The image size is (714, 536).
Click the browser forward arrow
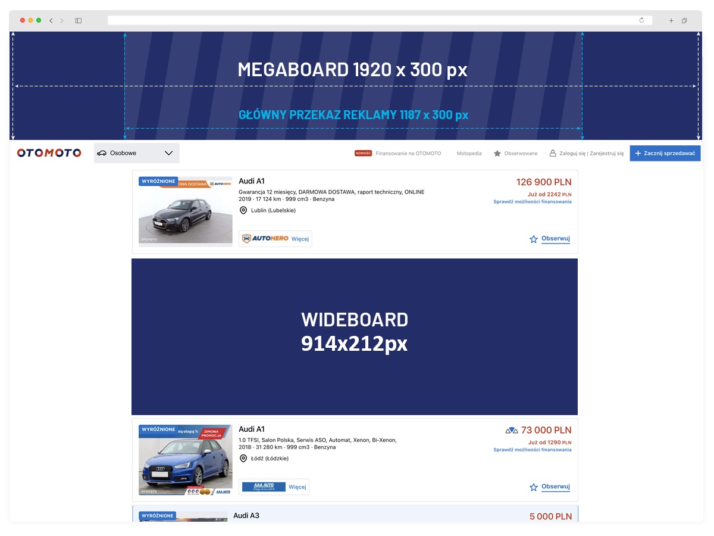click(62, 20)
